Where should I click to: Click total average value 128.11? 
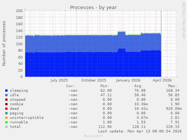(x=139, y=127)
